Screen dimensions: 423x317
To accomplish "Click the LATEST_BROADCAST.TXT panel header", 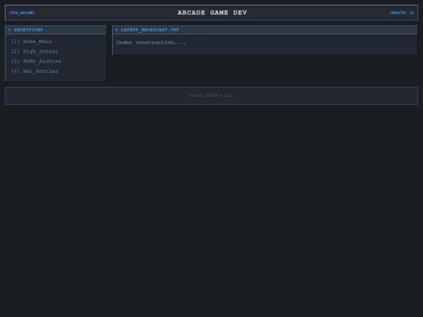I will 265,30.
